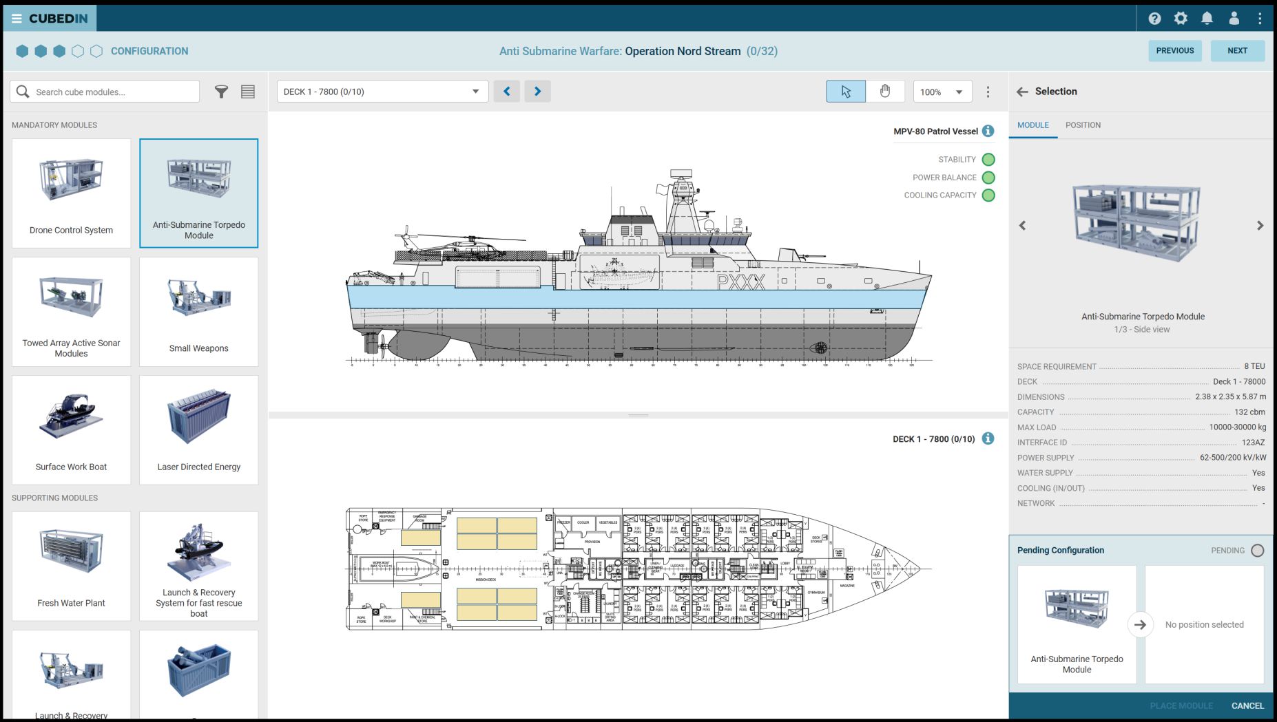The image size is (1277, 722).
Task: Select the Drone Control System module
Action: pyautogui.click(x=71, y=193)
